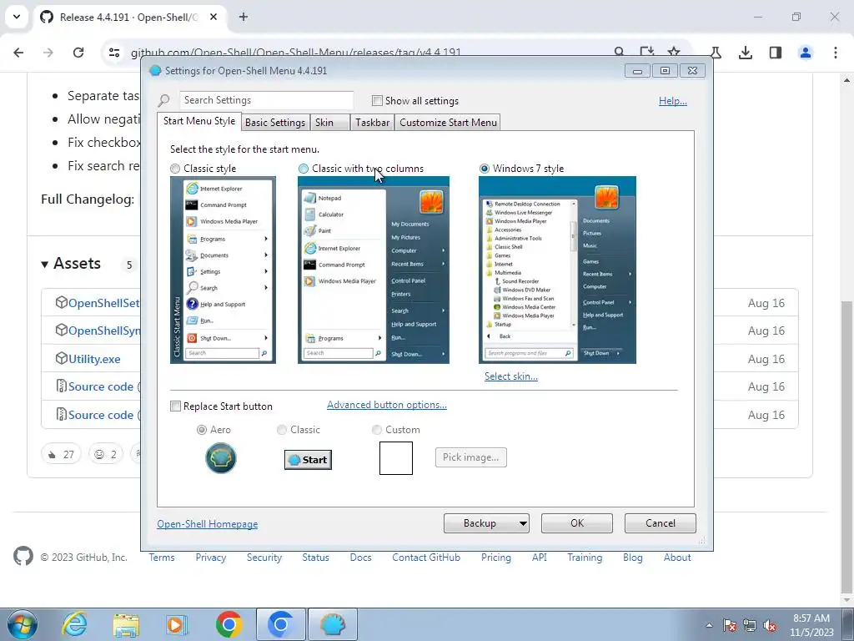Switch to the Skin tab
854x641 pixels.
[329, 123]
